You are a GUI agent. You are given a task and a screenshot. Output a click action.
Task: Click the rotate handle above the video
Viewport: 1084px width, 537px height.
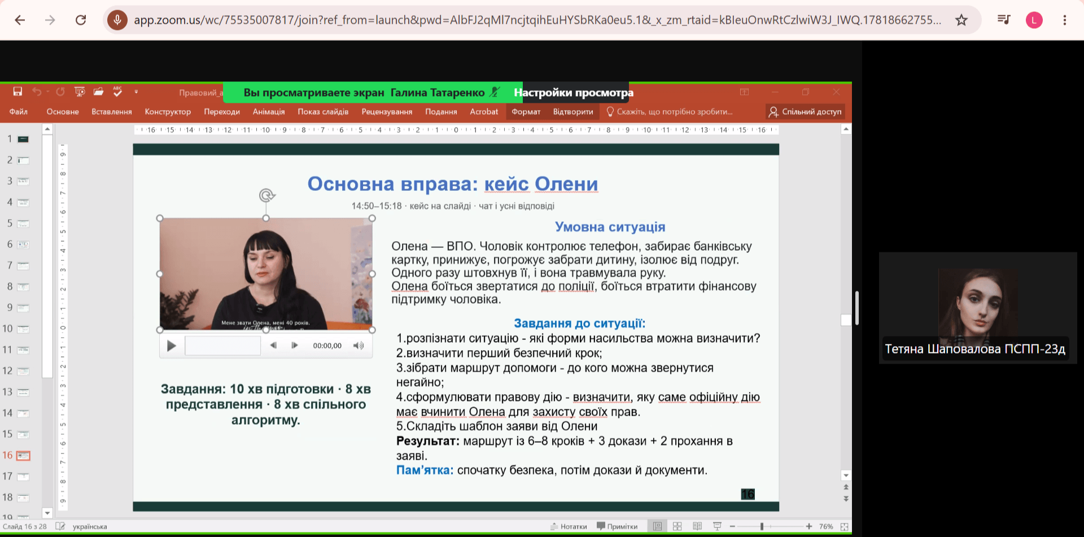pos(266,195)
